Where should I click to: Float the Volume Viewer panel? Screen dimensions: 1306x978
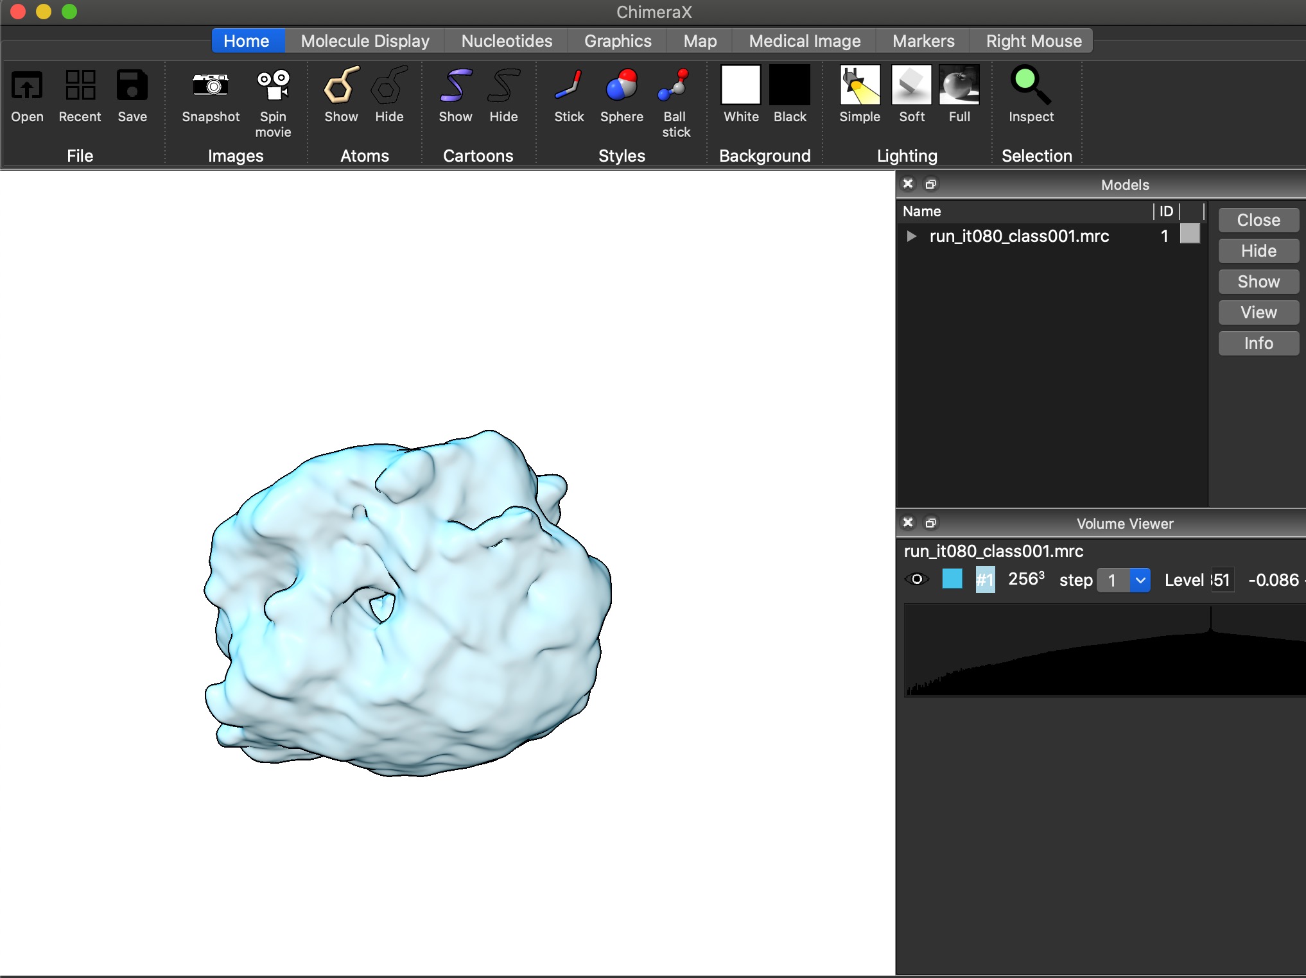tap(930, 523)
